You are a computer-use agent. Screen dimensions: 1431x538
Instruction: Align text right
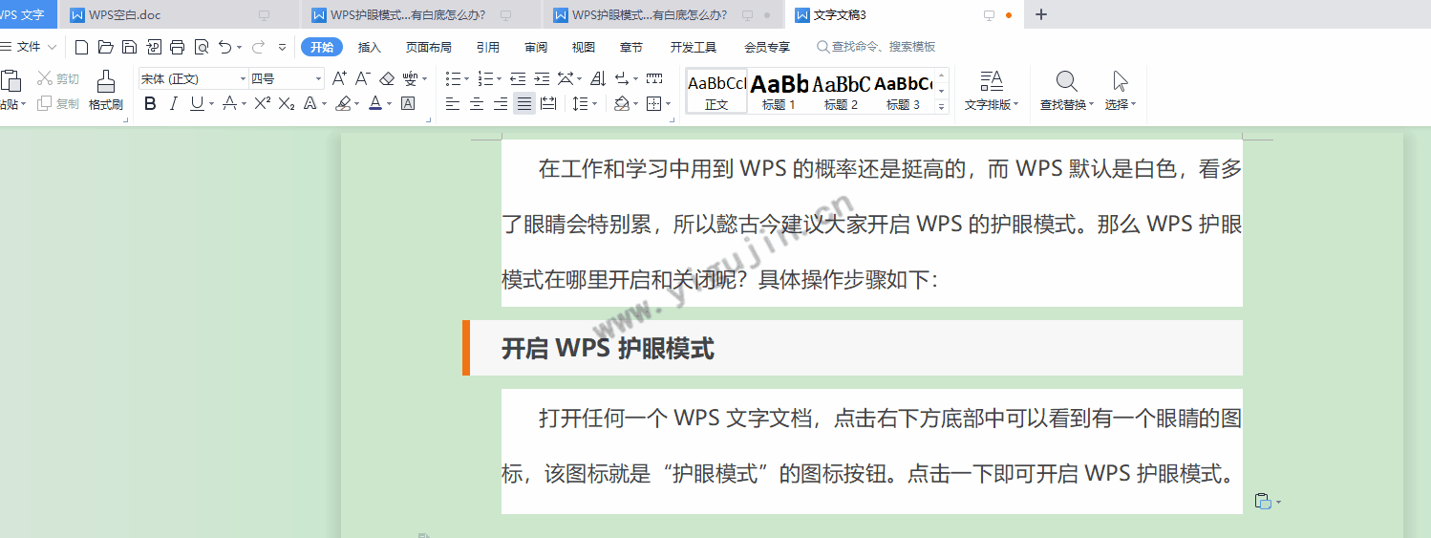(500, 103)
